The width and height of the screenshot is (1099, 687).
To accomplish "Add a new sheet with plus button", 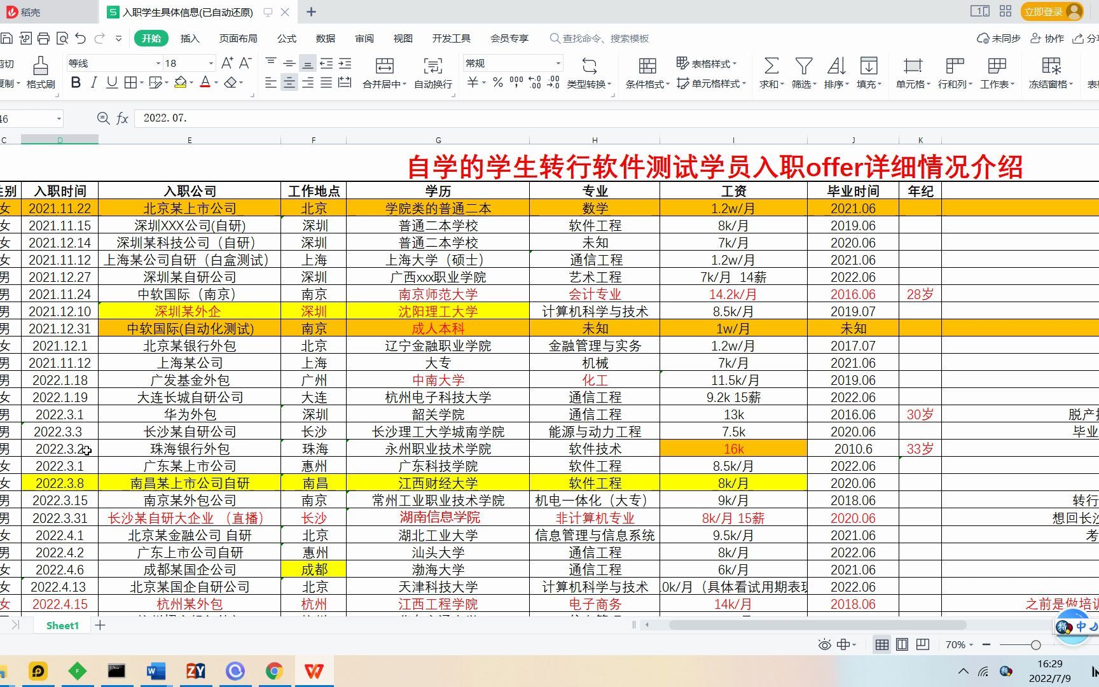I will [x=100, y=625].
